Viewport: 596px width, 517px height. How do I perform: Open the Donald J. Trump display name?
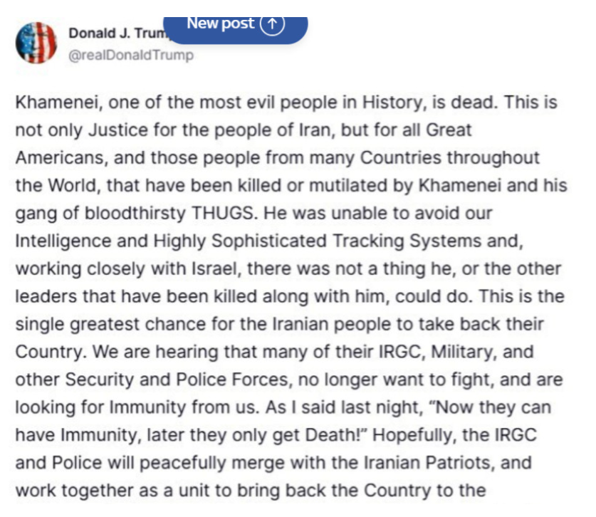pyautogui.click(x=114, y=34)
